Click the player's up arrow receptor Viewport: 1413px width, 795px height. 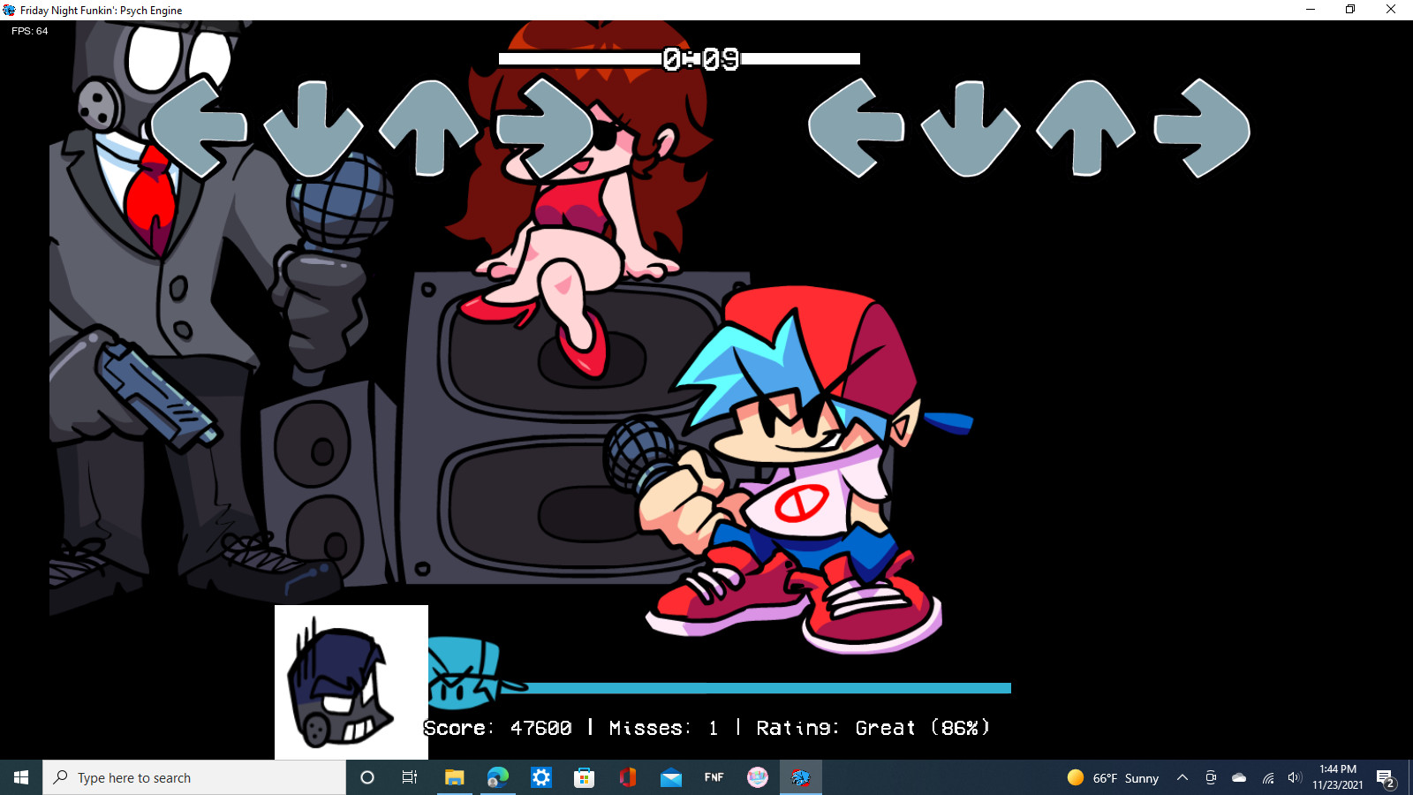[1085, 128]
